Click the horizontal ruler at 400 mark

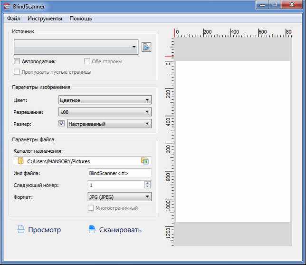(234, 32)
